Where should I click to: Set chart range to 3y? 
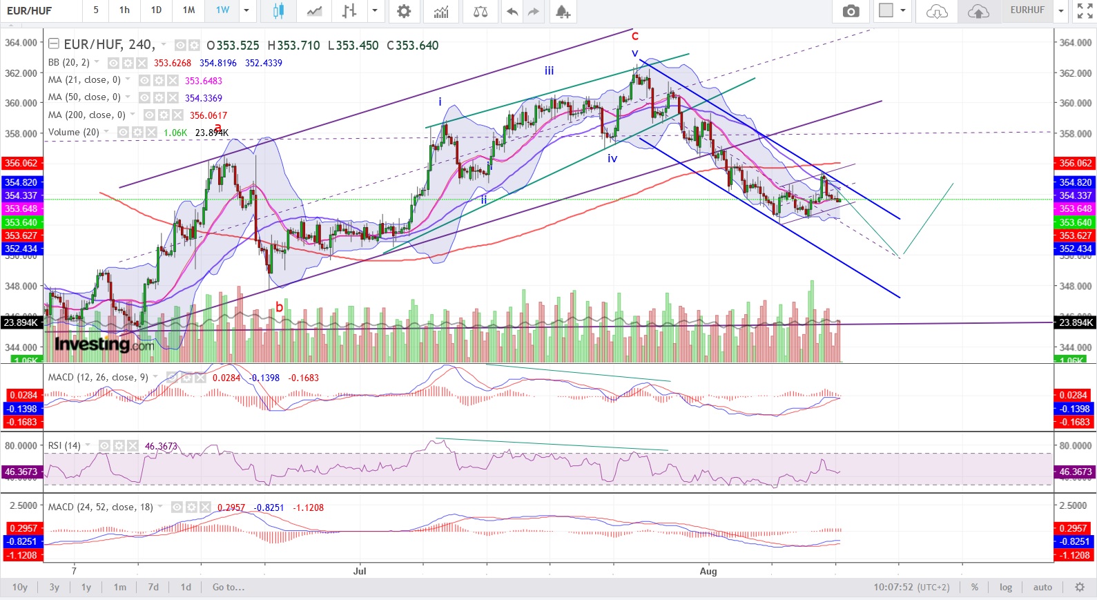tap(54, 587)
